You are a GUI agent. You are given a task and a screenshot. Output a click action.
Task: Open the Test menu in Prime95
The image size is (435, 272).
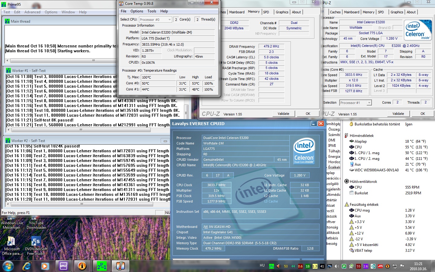click(7, 12)
